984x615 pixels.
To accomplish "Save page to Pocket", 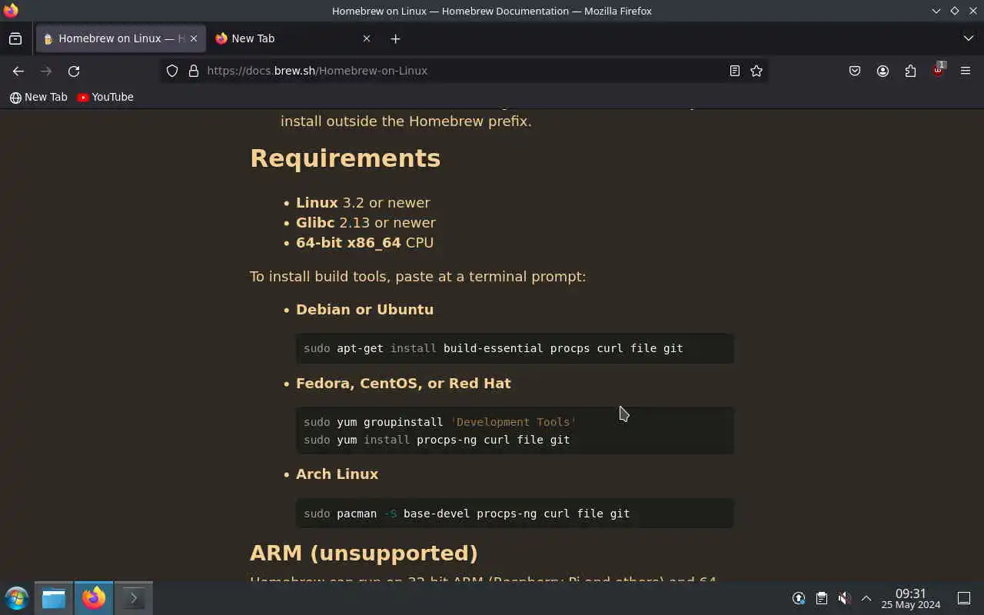I will click(855, 71).
